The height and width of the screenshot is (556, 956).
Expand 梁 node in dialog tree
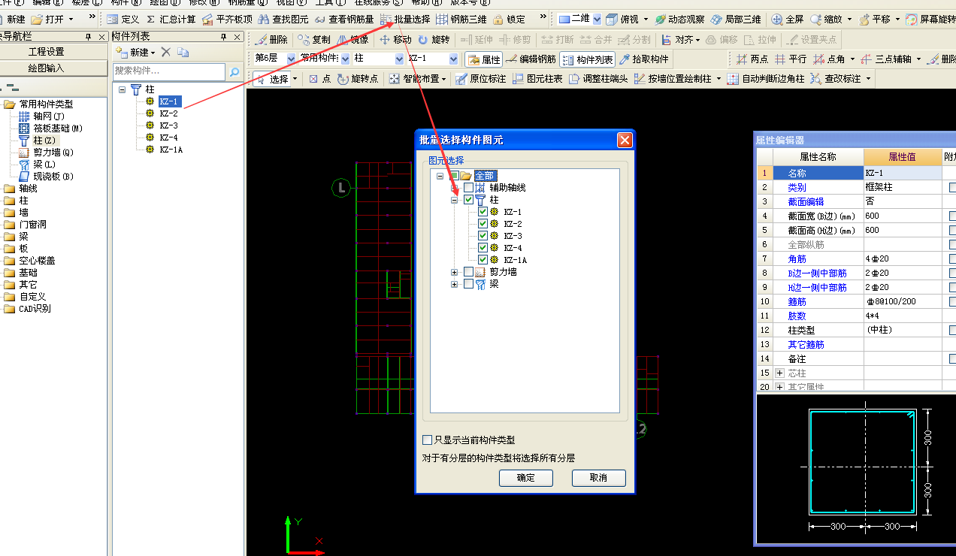click(454, 284)
